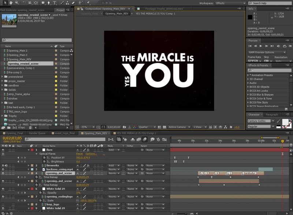This screenshot has width=293, height=215.
Task: Toggle Optical Flares fx switch
Action: 3,154
